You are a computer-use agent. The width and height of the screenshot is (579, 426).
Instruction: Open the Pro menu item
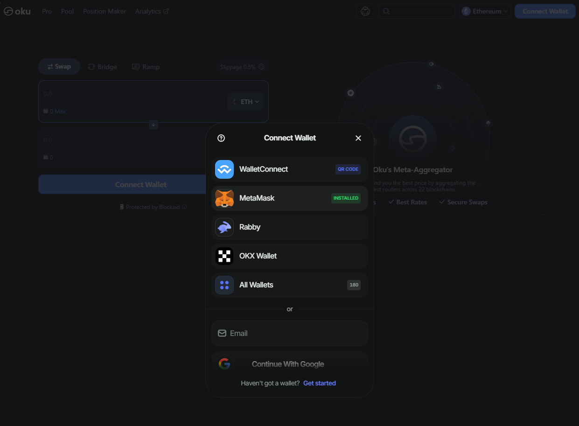coord(47,11)
